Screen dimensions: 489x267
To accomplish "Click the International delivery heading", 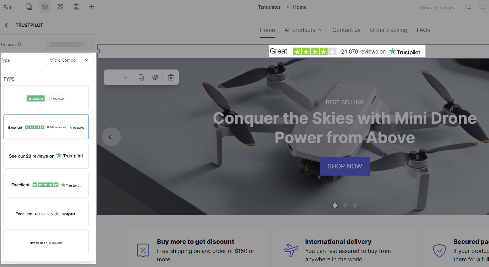I will (x=338, y=242).
